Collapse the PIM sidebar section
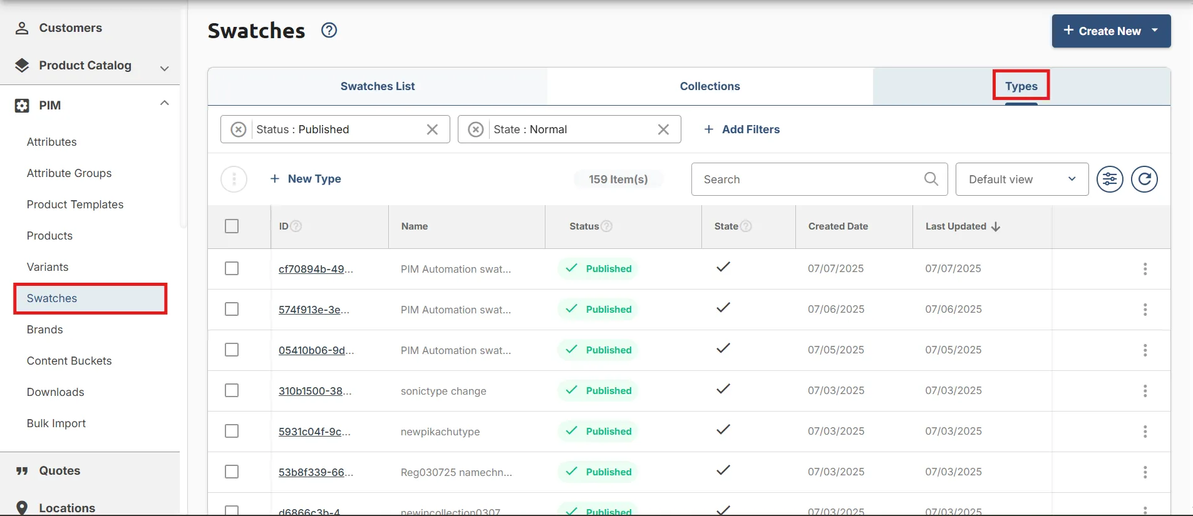Image resolution: width=1193 pixels, height=516 pixels. pos(165,103)
